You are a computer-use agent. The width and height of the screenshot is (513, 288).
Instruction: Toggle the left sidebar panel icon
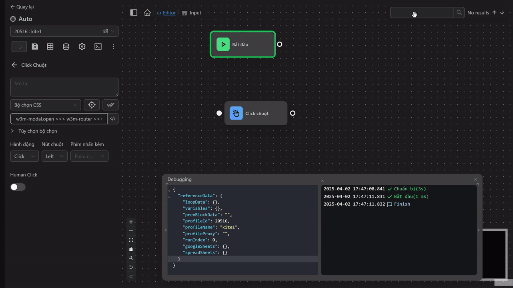134,13
